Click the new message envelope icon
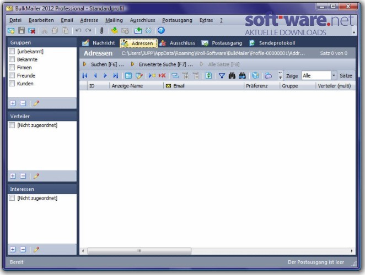 click(11, 30)
